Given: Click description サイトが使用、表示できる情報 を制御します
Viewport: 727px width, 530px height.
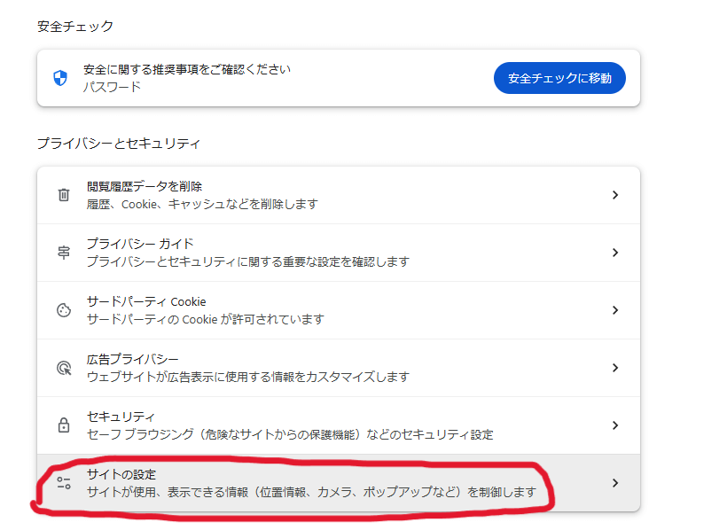Looking at the screenshot, I should (311, 492).
